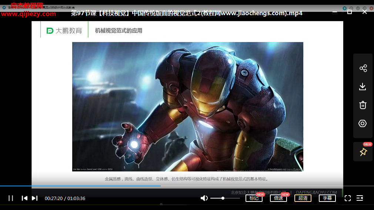Jump to the previous video
This screenshot has height=210, width=374.
pyautogui.click(x=24, y=198)
